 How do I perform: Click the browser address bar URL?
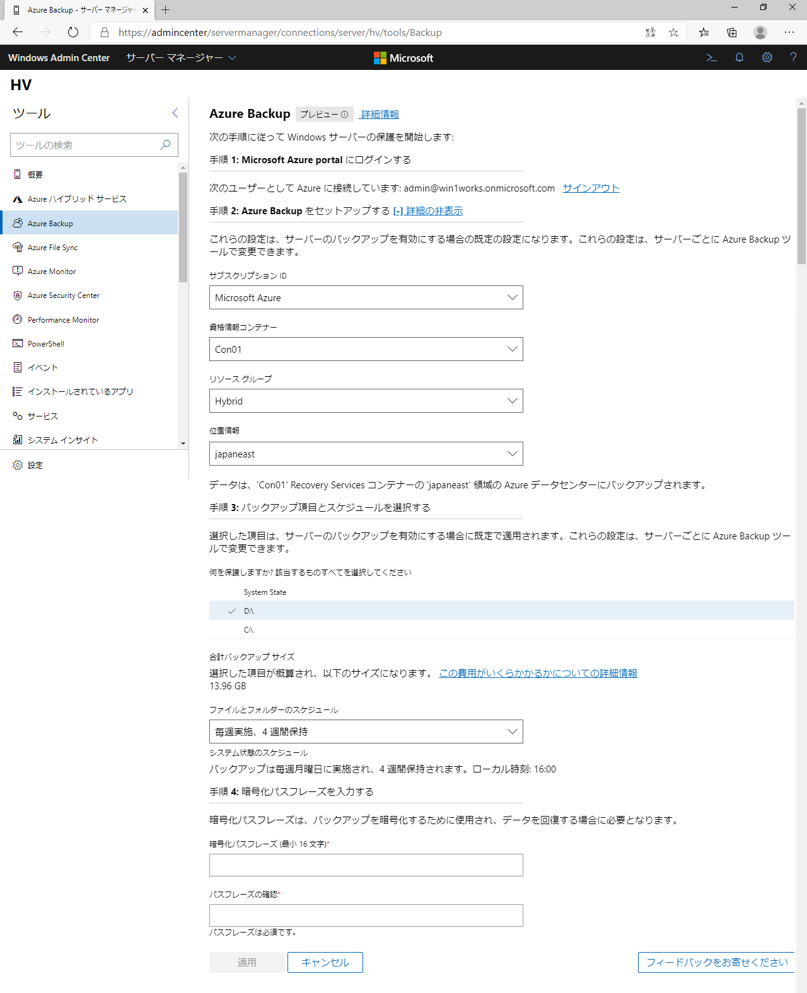pyautogui.click(x=280, y=32)
